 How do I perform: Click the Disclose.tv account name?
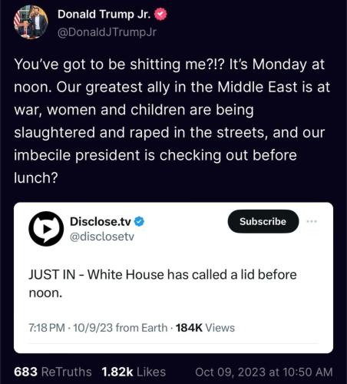[101, 222]
